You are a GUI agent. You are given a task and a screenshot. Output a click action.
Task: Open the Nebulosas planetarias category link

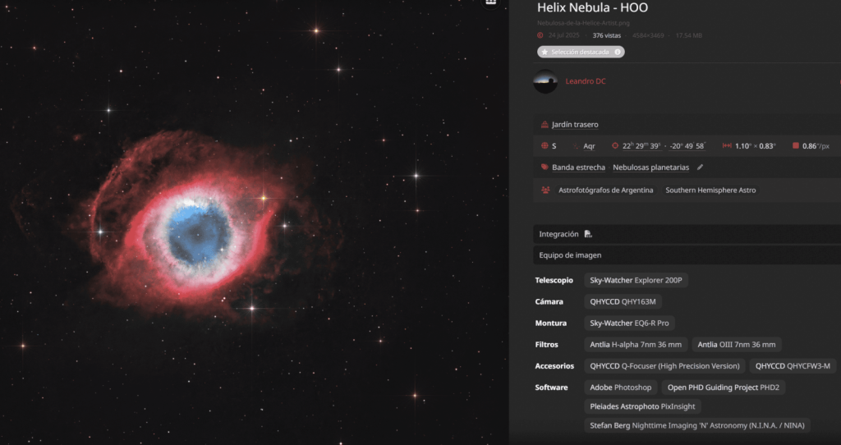point(650,167)
